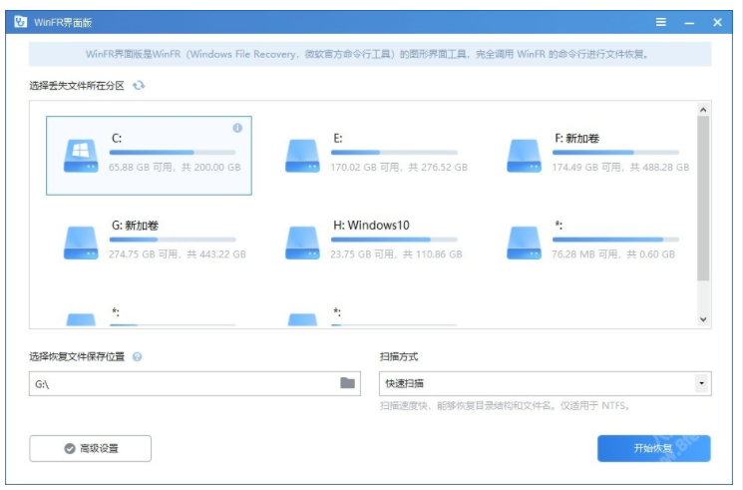Pick the G: 新加卷 drive icon

pyautogui.click(x=79, y=241)
